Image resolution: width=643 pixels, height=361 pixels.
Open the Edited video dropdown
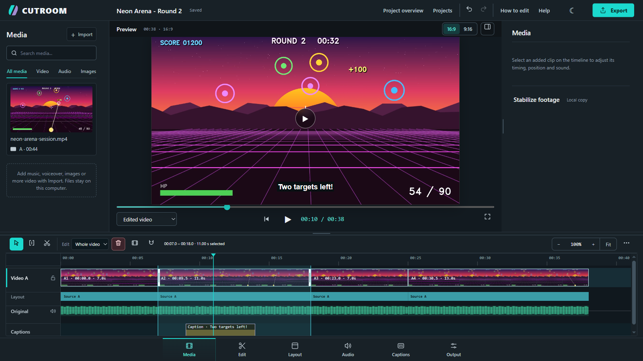click(147, 219)
